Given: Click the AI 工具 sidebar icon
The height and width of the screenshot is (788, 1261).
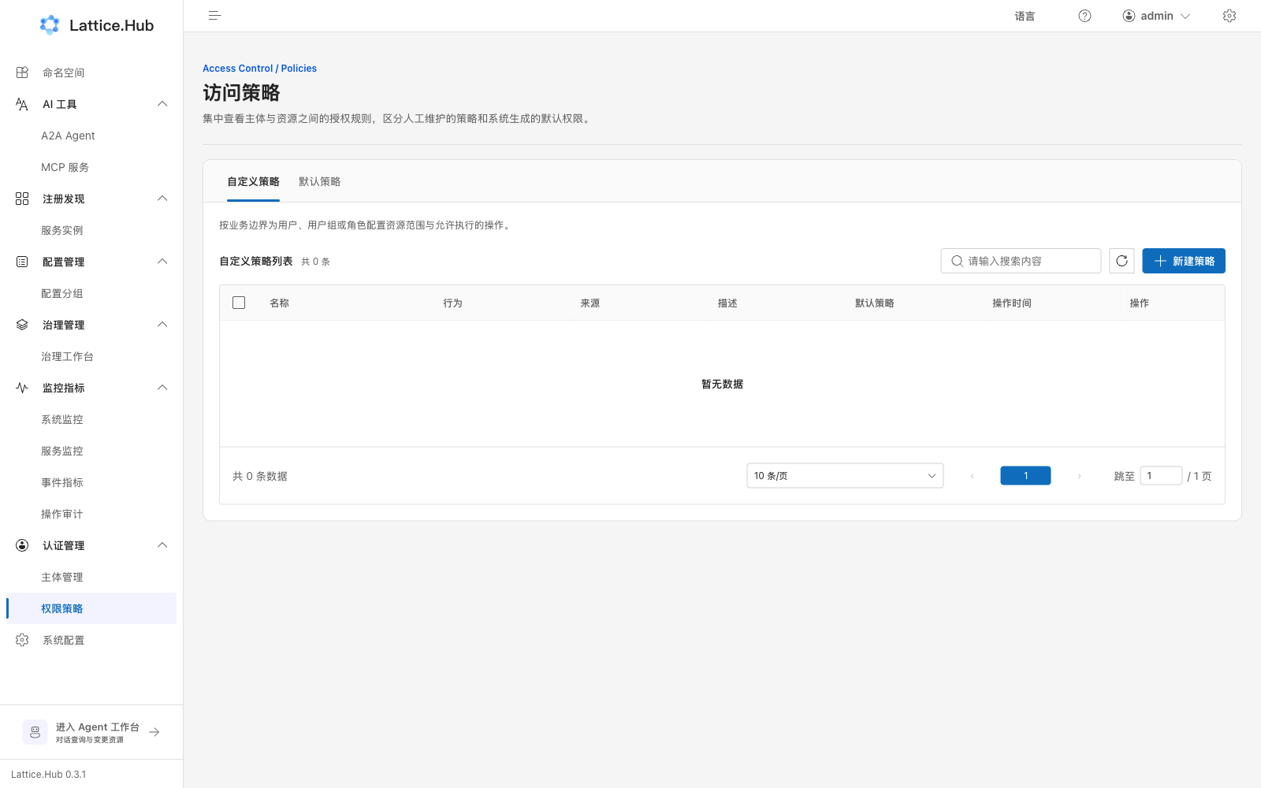Looking at the screenshot, I should click(x=22, y=104).
